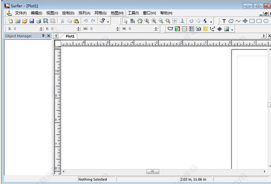Click the tab scroll right arrow
This screenshot has width=271, height=184.
click(x=264, y=36)
